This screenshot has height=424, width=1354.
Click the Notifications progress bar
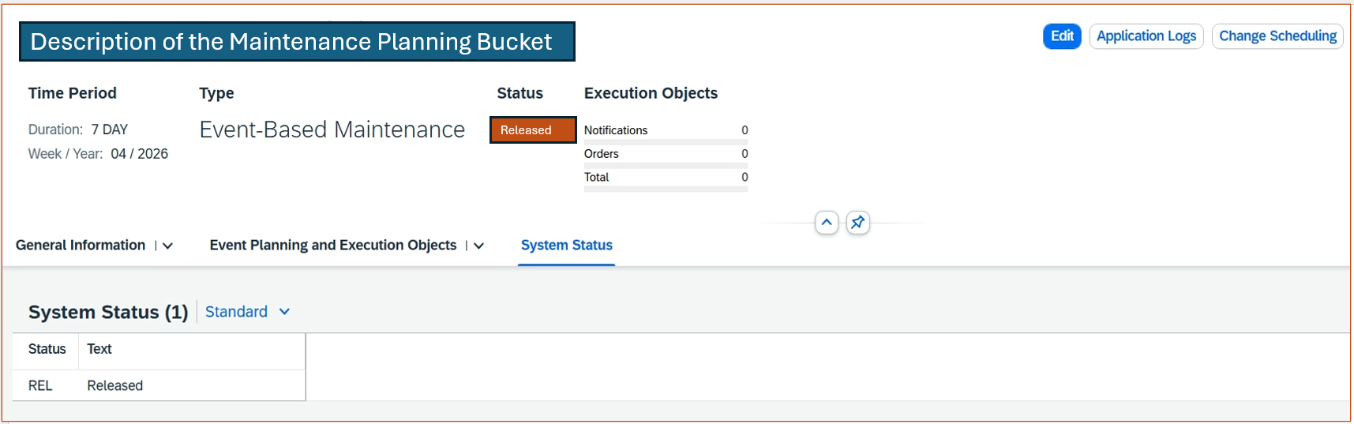tap(665, 142)
